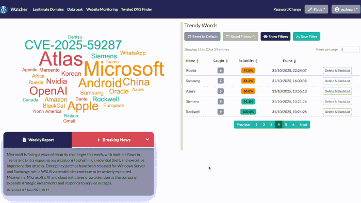Go to Previous page
Image resolution: width=361 pixels, height=203 pixels.
click(243, 125)
